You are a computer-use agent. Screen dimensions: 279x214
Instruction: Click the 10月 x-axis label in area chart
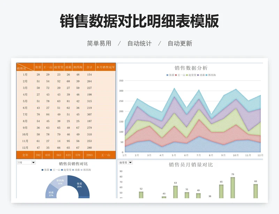pyautogui.click(x=236, y=155)
